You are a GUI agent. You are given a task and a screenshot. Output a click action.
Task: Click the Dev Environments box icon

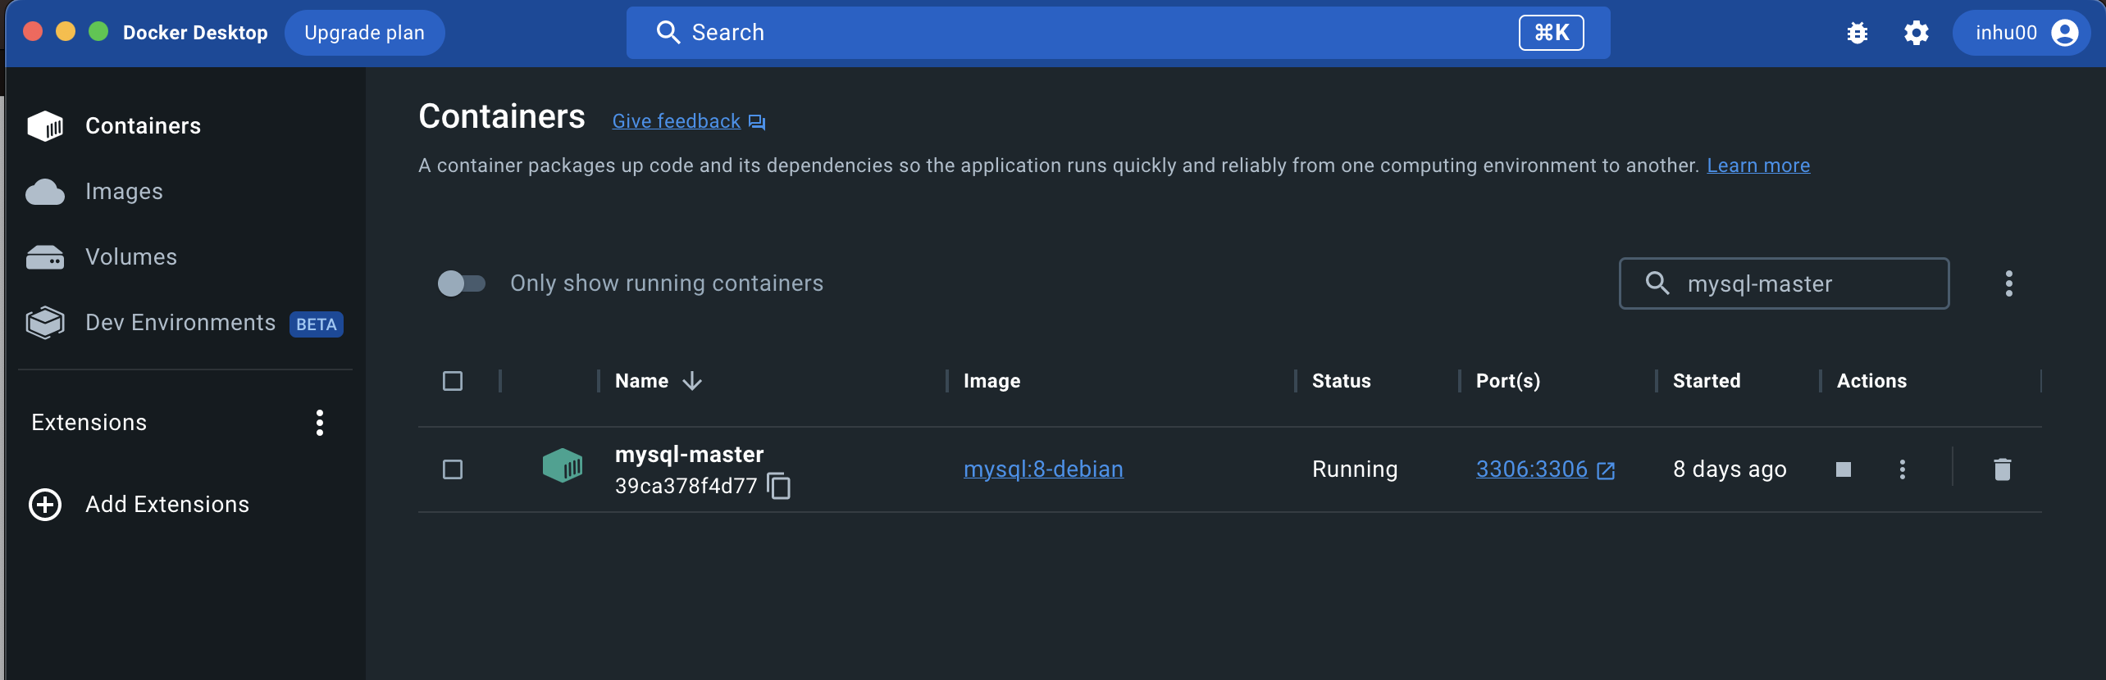pyautogui.click(x=45, y=323)
